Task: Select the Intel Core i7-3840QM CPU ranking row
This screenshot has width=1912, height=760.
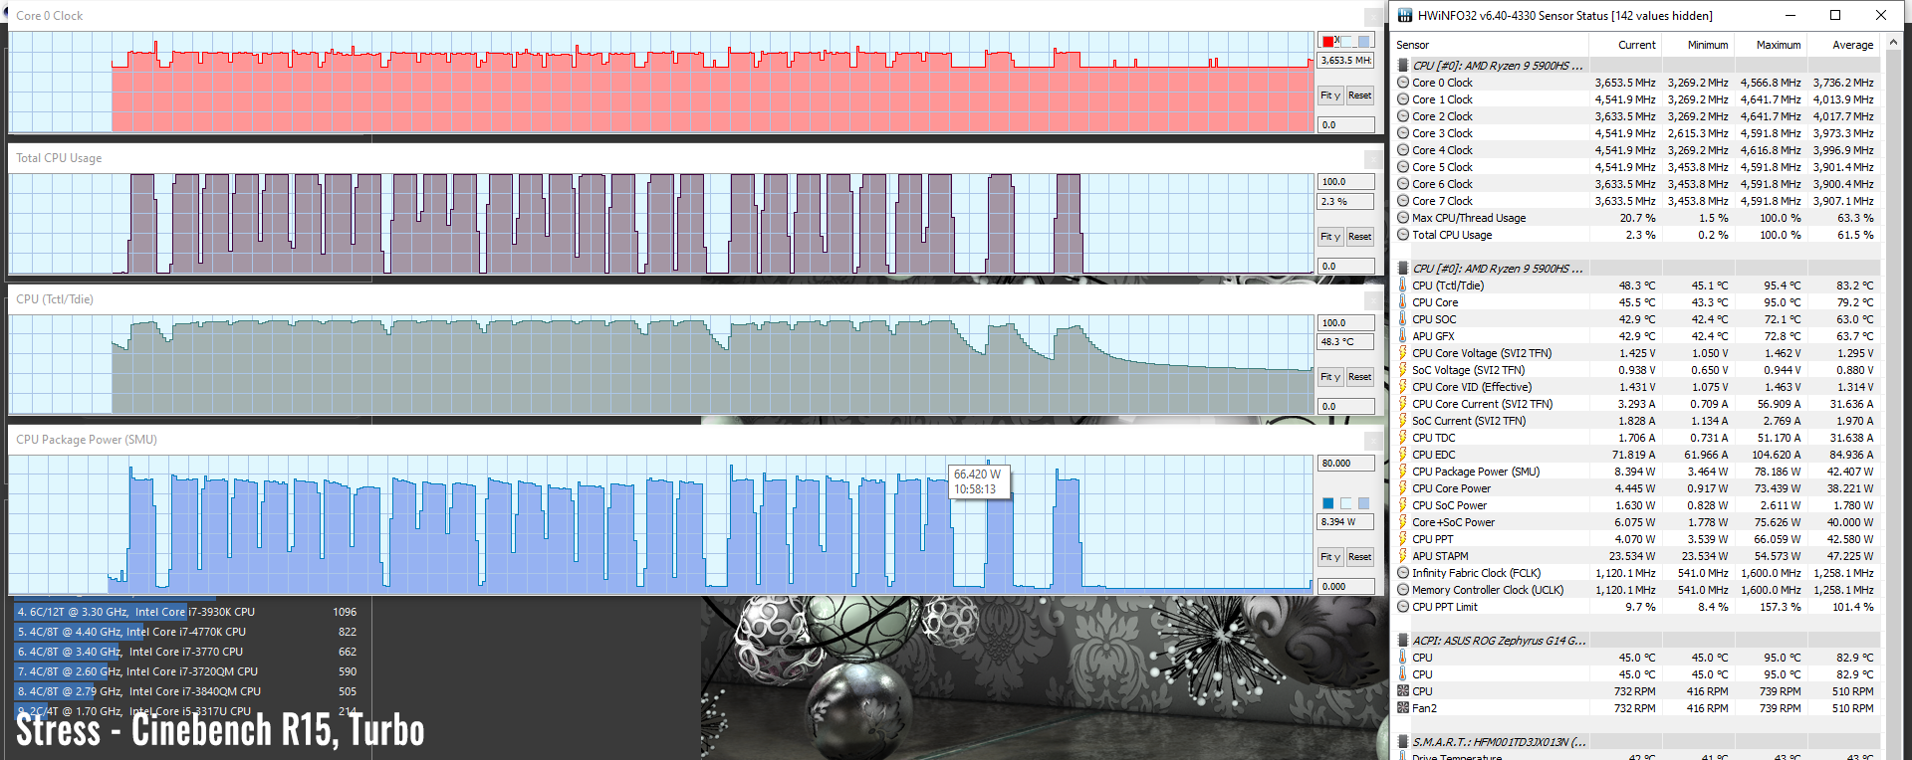Action: tap(186, 691)
